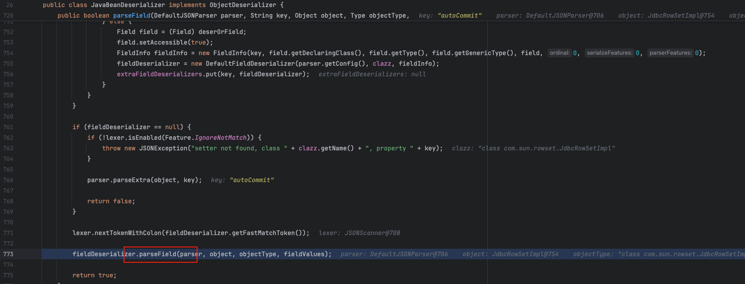Click sticky header line number 720
The height and width of the screenshot is (284, 745).
[x=8, y=15]
